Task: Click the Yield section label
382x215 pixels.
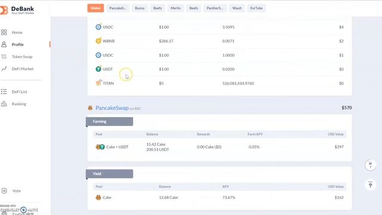Action: click(109, 174)
